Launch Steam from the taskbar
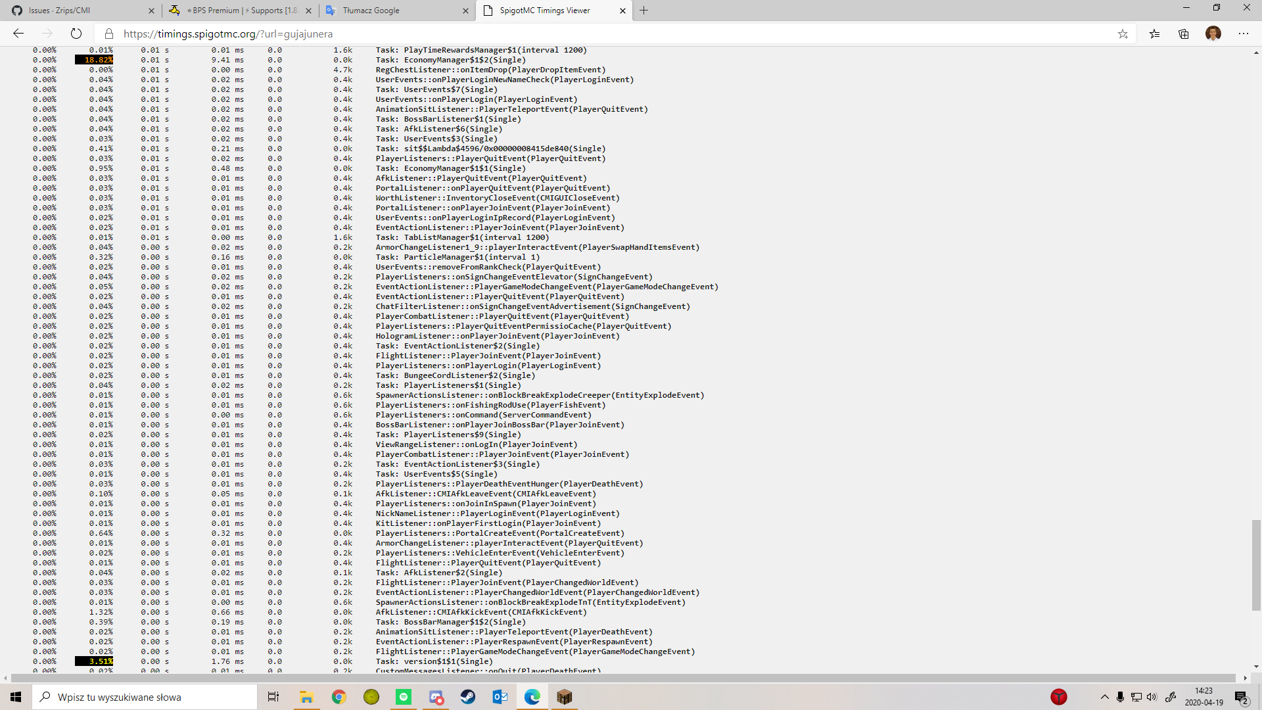Screen dimensions: 1262x710 [468, 697]
